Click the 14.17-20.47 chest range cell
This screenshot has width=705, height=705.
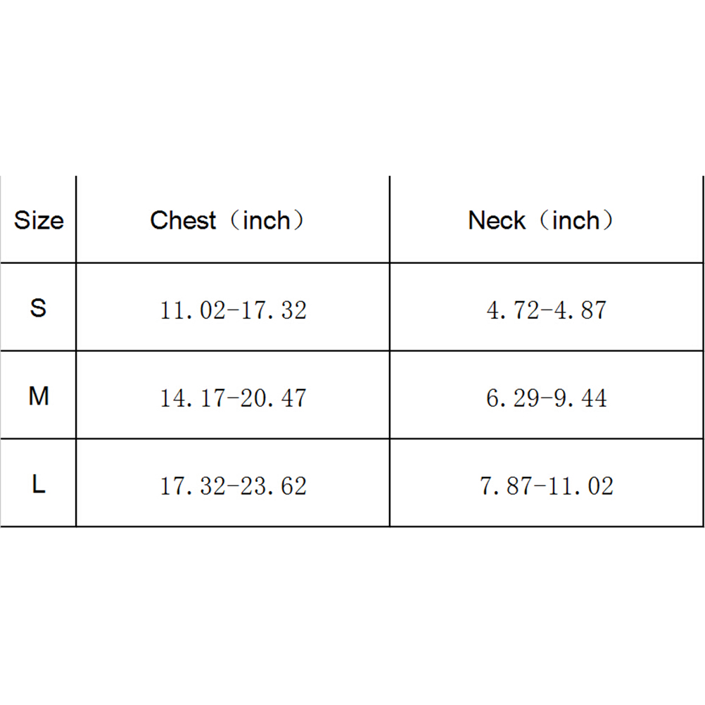[234, 398]
